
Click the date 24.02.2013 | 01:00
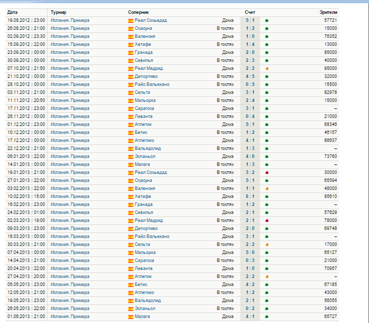pyautogui.click(x=26, y=212)
